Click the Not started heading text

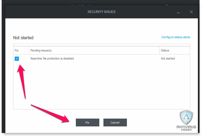coord(23,38)
